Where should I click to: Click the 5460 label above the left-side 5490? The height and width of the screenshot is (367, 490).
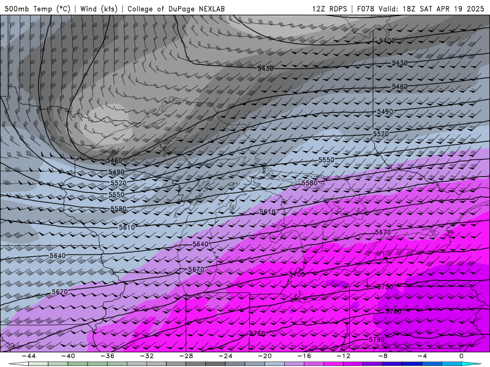tap(115, 160)
